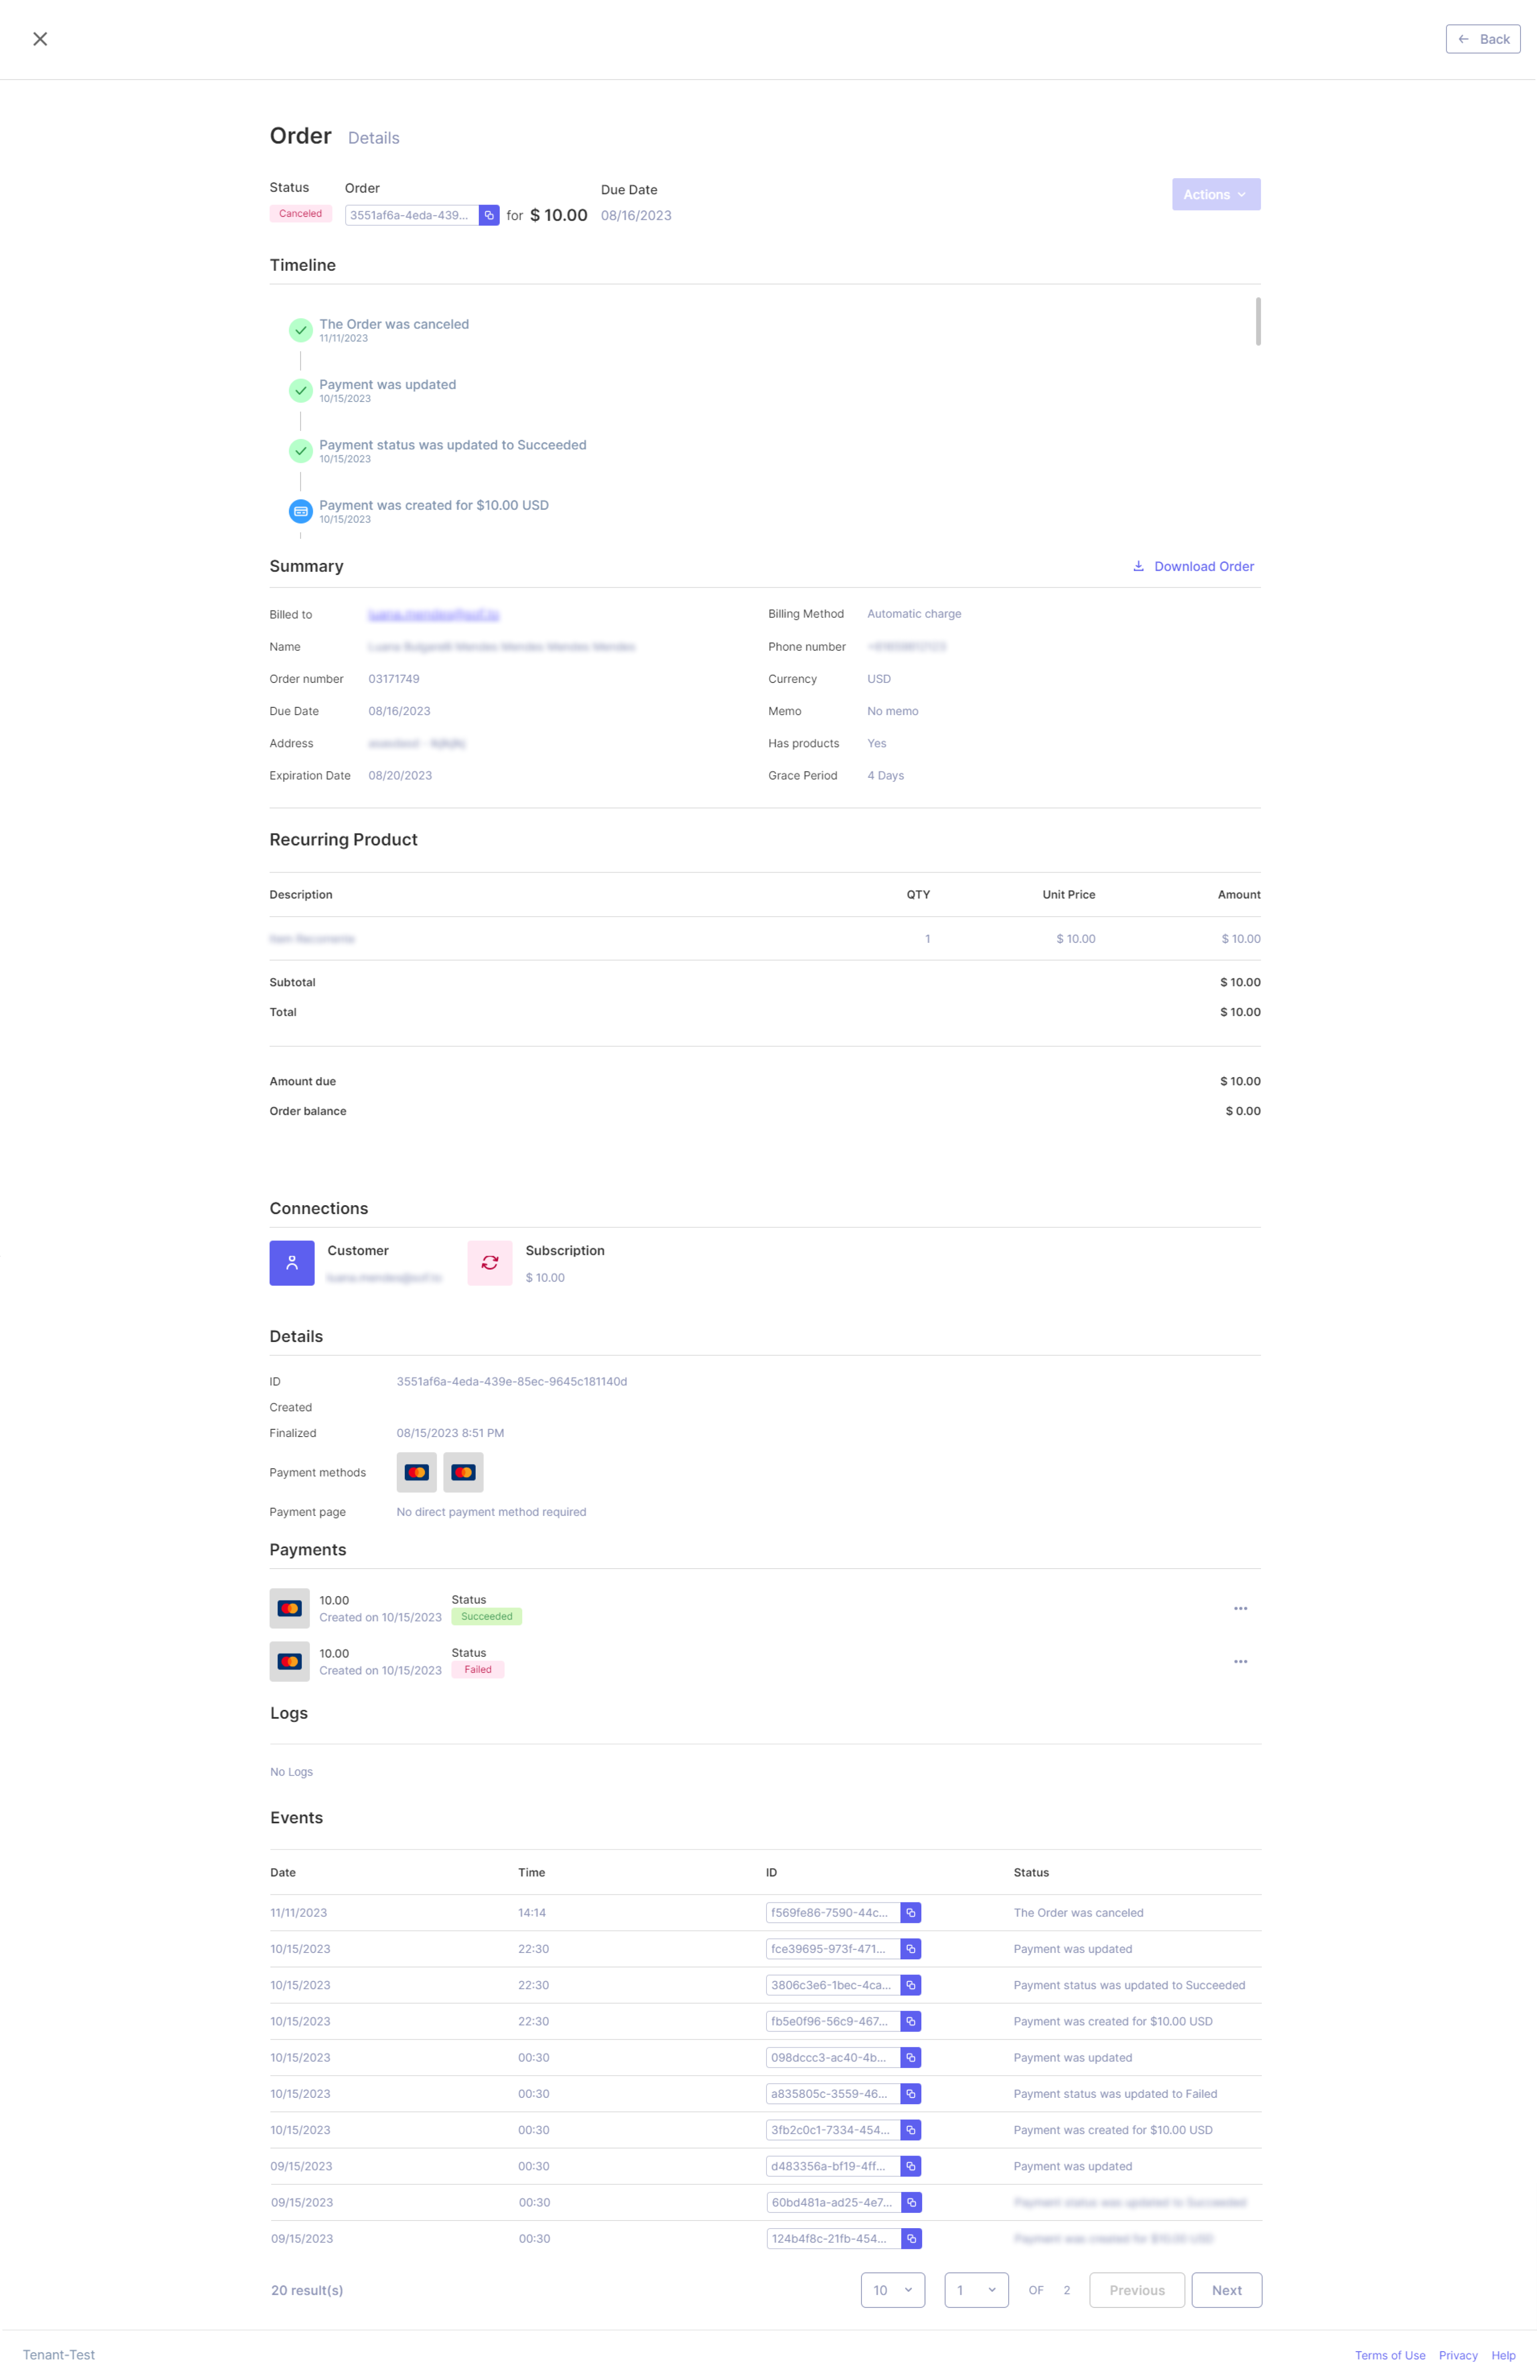Viewport: 1537px width, 2377px height.
Task: Copy event ID 60bd481a-ad25-4e7...
Action: pos(911,2202)
